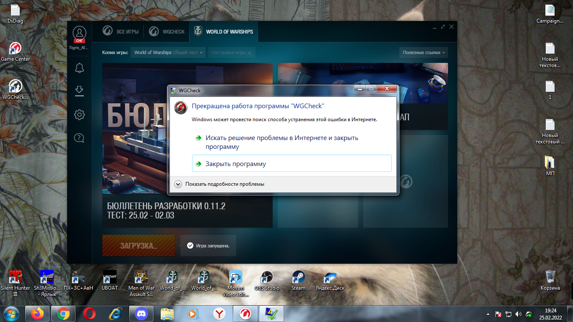Choose Искать решение проблемы в Интернете option
The image size is (573, 322).
pyautogui.click(x=282, y=142)
